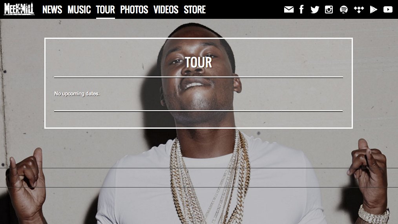Open the Instagram camera icon
This screenshot has height=224, width=398.
329,10
